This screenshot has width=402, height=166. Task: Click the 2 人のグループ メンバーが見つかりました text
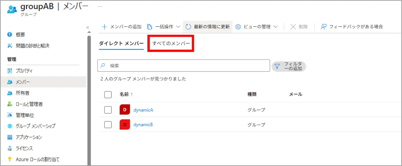(143, 79)
